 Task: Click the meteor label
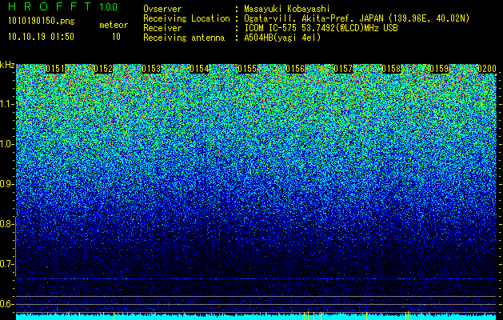[114, 25]
